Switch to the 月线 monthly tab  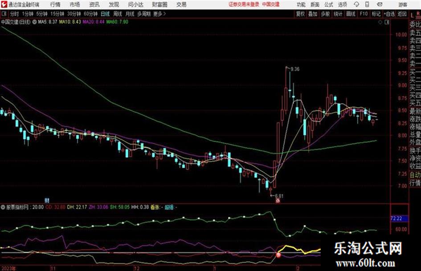[x=130, y=14]
